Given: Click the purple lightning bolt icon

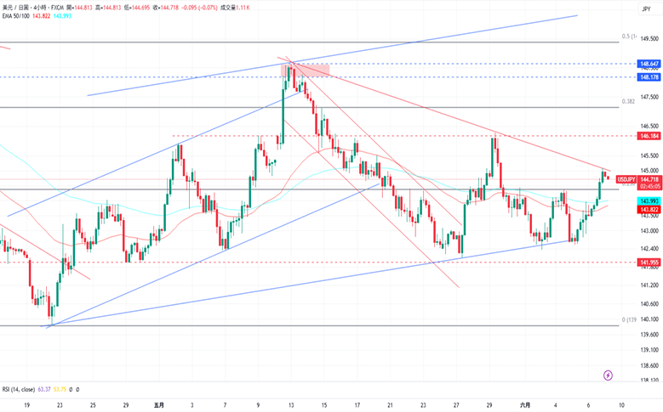Looking at the screenshot, I should coord(608,375).
